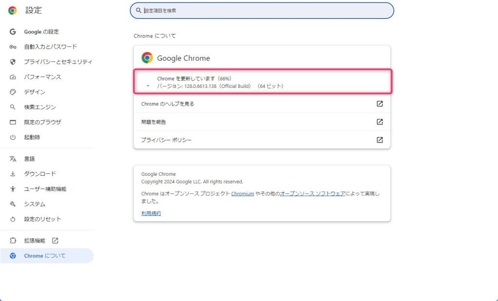Click the external link icon beside 拡張機能
This screenshot has height=301, width=498.
[55, 240]
